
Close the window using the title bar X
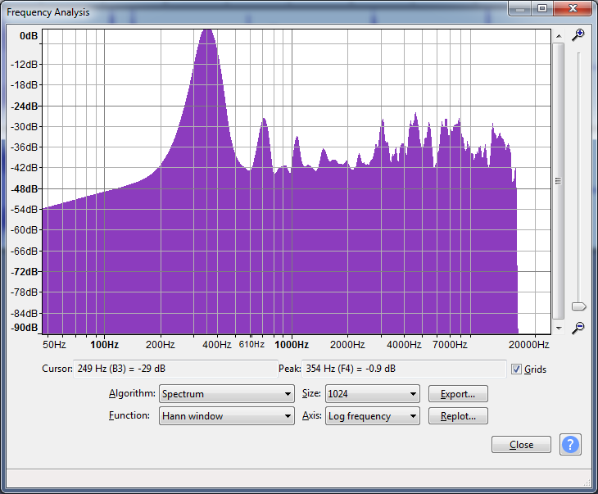click(572, 8)
